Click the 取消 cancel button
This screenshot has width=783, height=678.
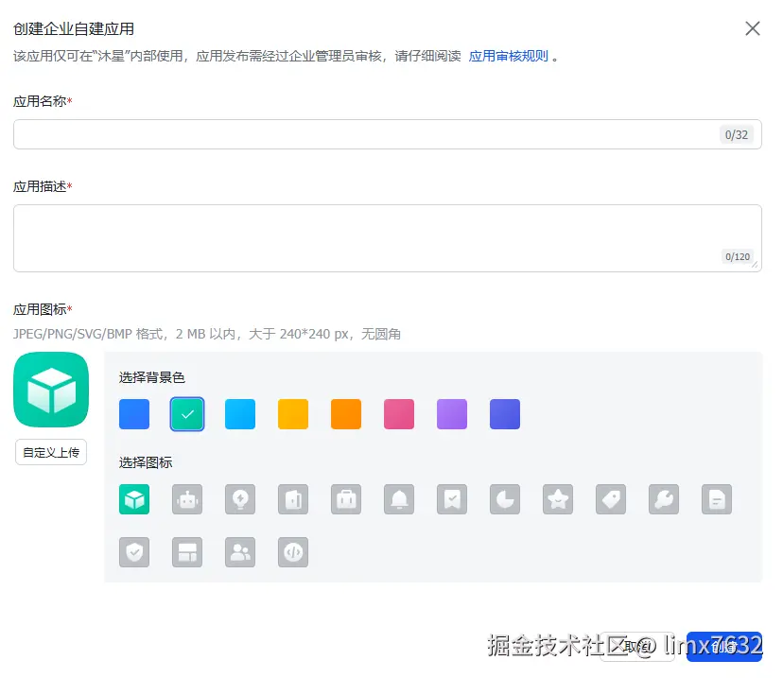coord(637,647)
